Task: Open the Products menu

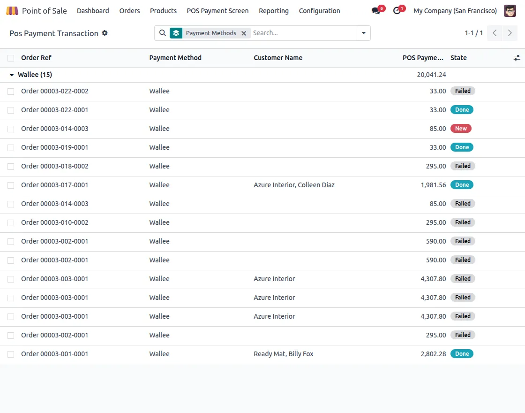Action: pyautogui.click(x=163, y=11)
